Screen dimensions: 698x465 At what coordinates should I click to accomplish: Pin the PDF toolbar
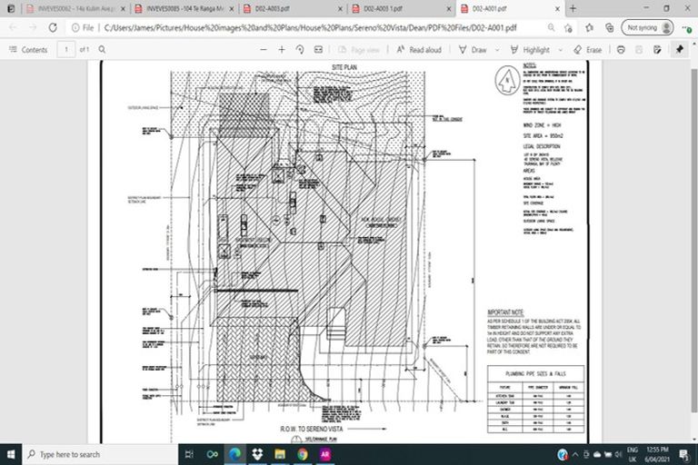click(679, 50)
